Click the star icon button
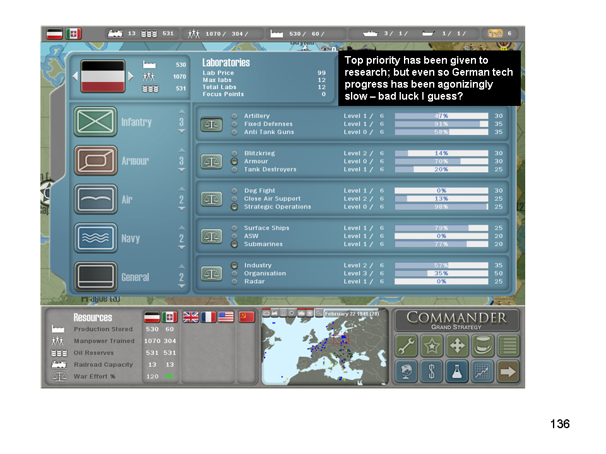Screen dimensions: 606x454 point(431,346)
